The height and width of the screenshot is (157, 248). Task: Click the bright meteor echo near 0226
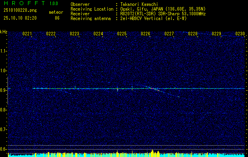click(153, 88)
